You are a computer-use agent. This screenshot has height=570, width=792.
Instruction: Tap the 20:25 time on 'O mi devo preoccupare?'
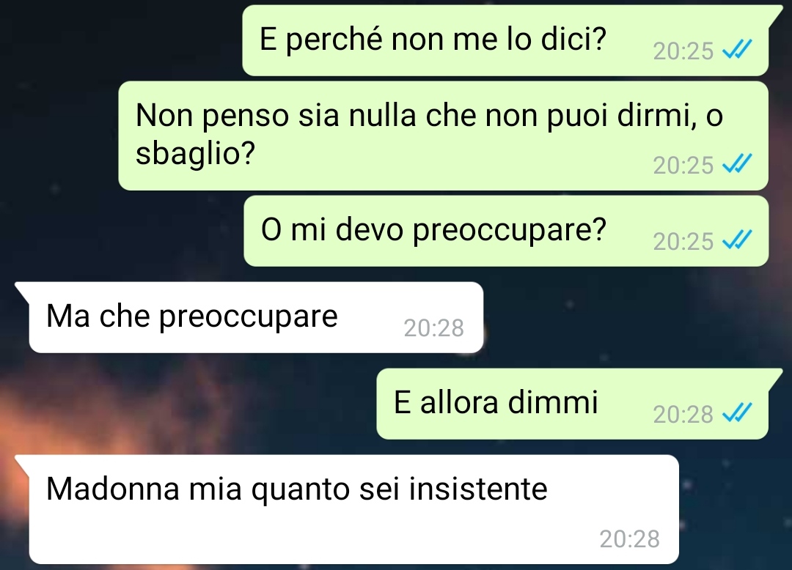(683, 242)
